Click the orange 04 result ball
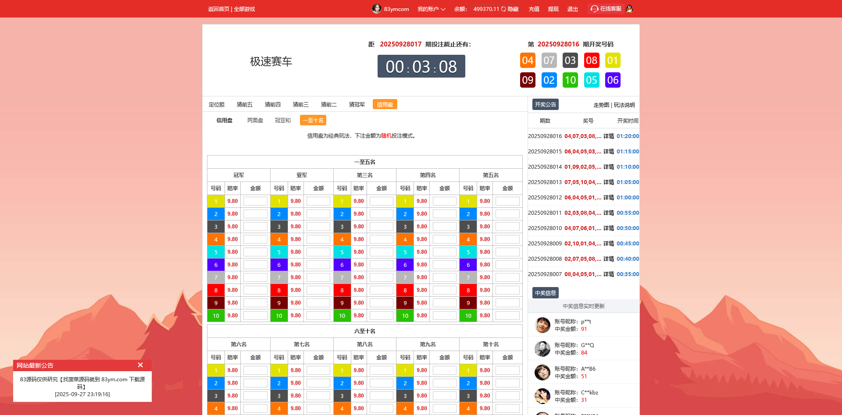Screen dimensions: 842x415 (x=528, y=60)
